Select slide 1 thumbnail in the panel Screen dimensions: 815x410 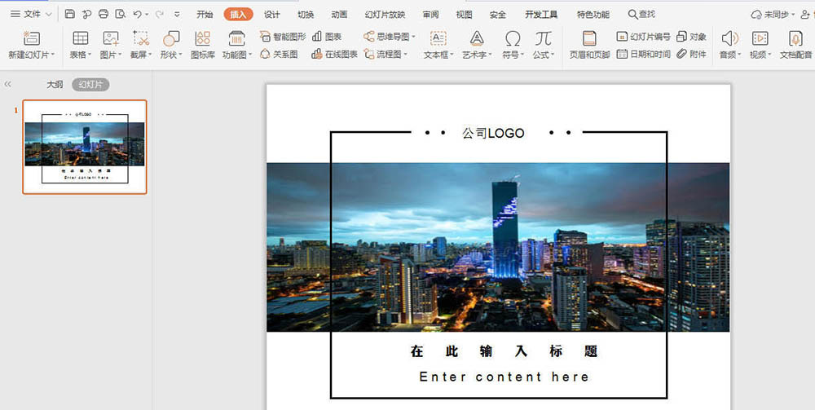pyautogui.click(x=85, y=147)
